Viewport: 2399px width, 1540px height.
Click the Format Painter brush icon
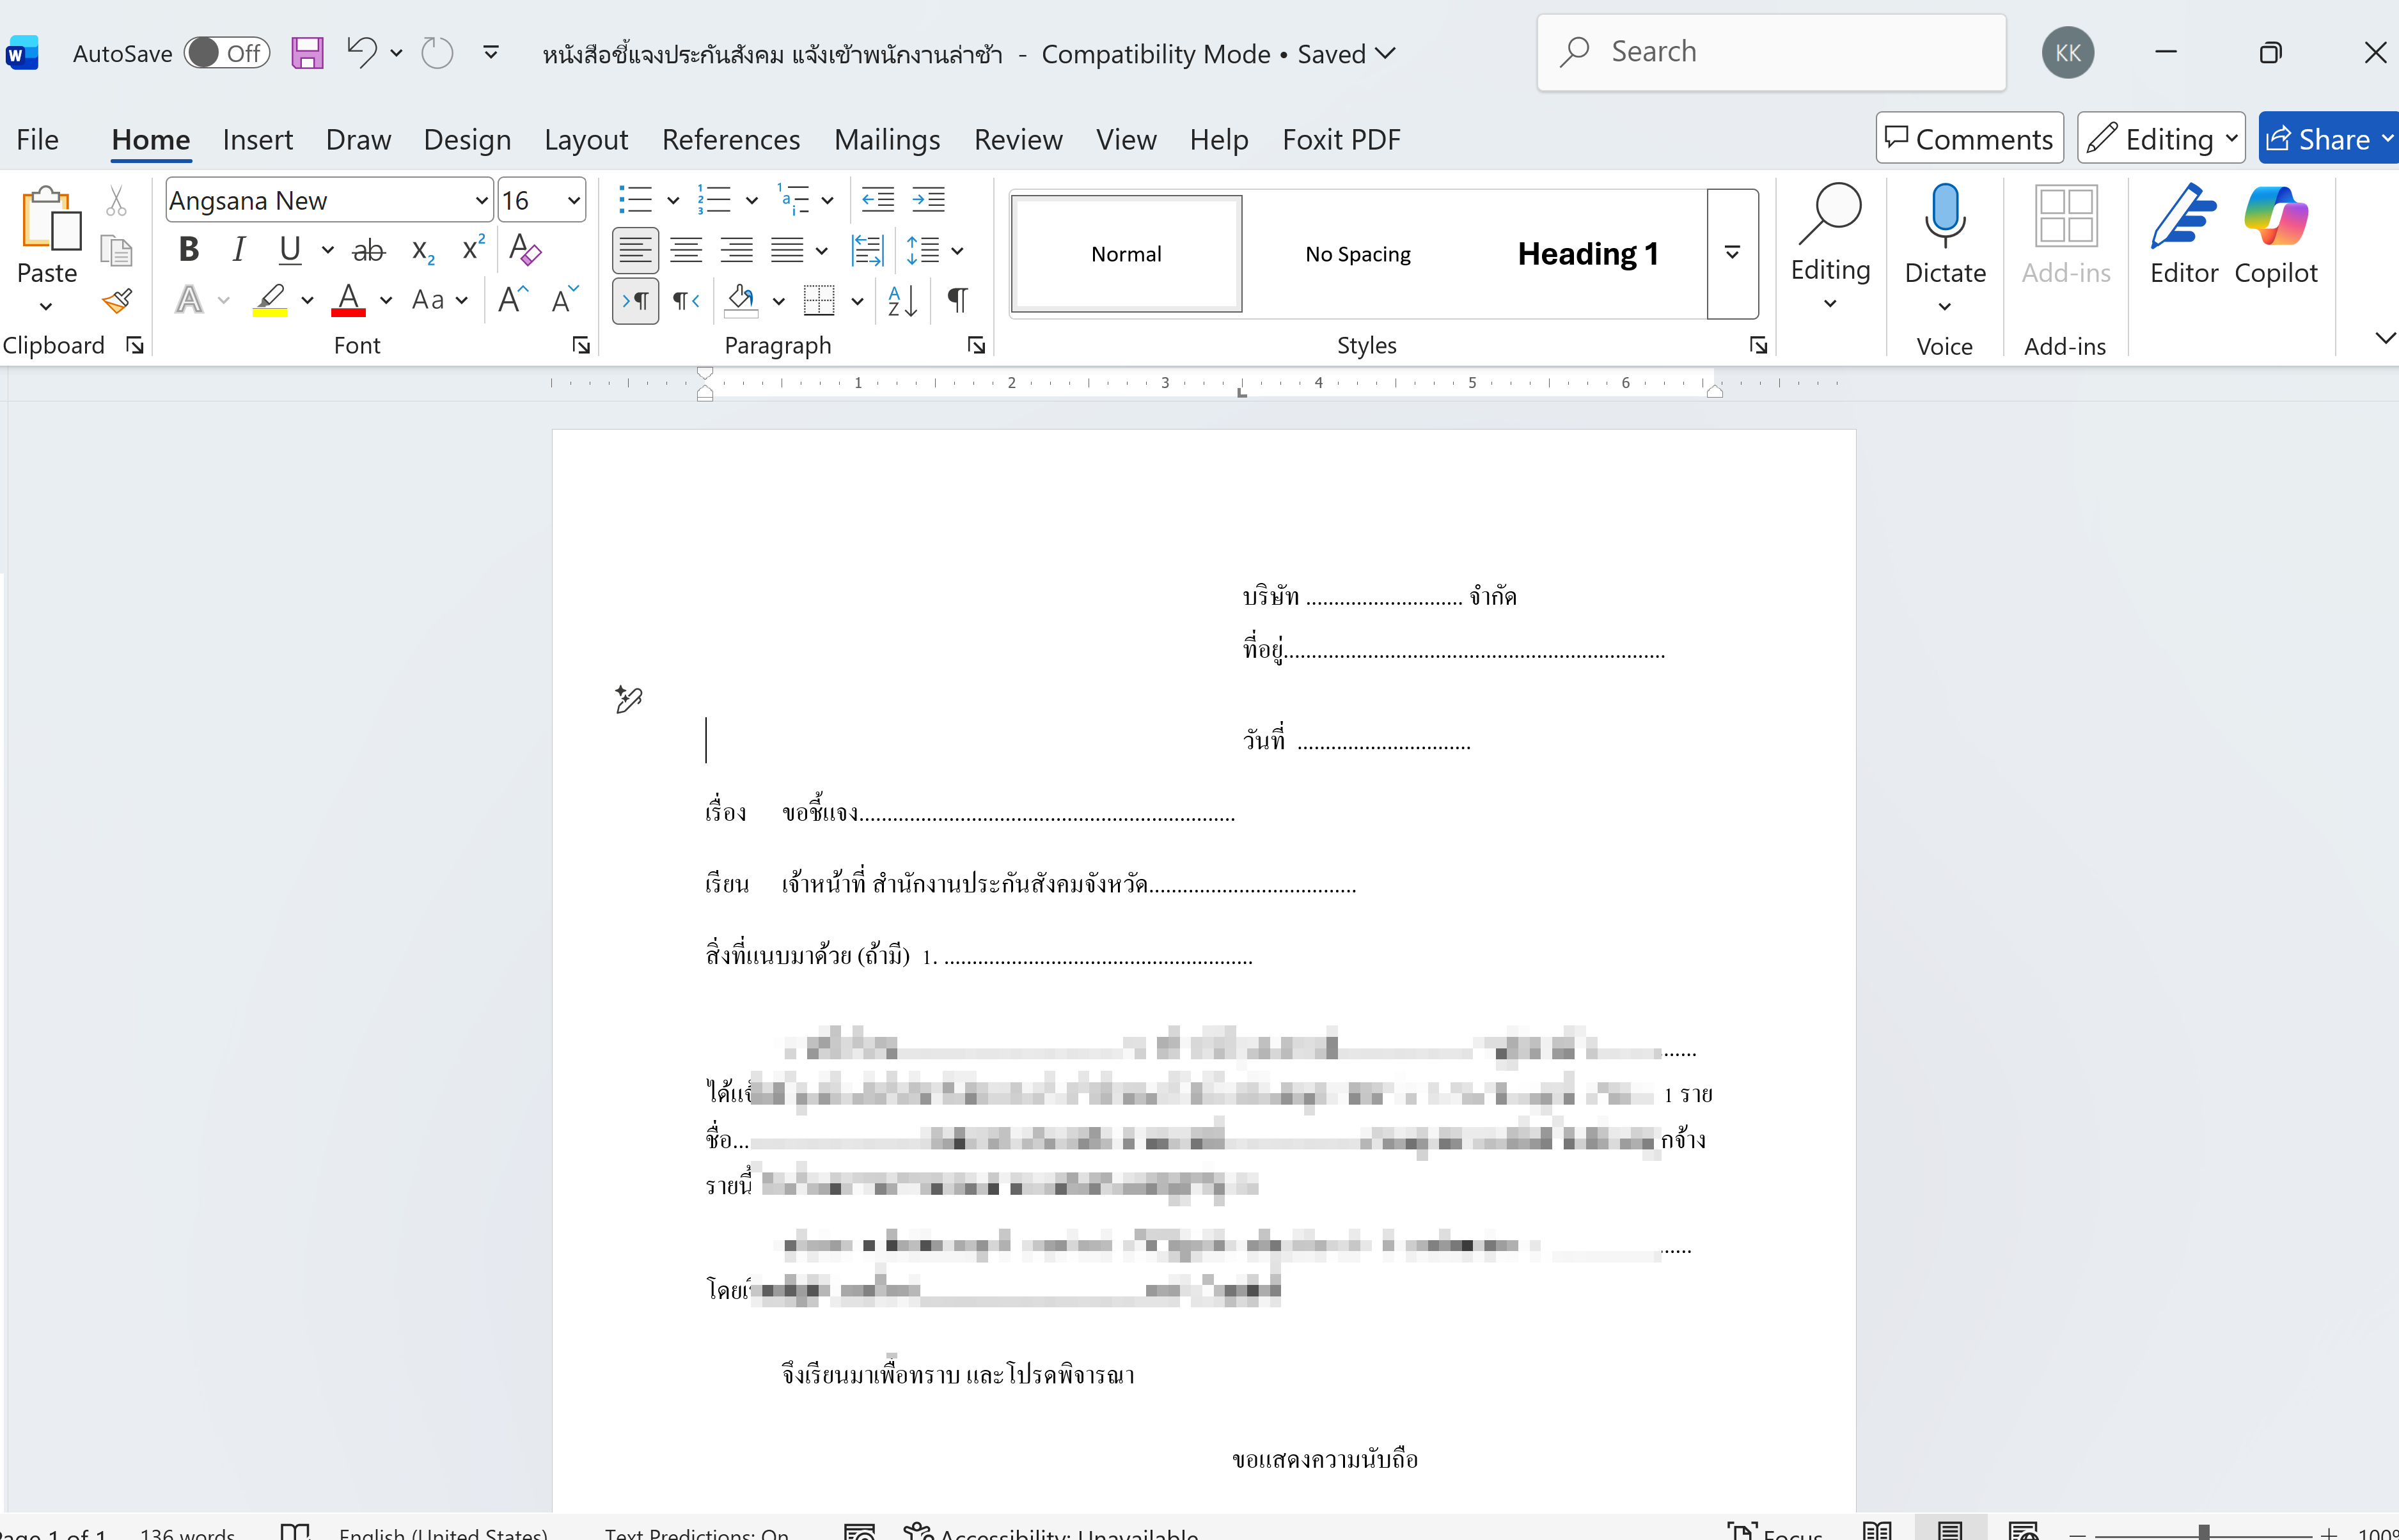(x=117, y=300)
